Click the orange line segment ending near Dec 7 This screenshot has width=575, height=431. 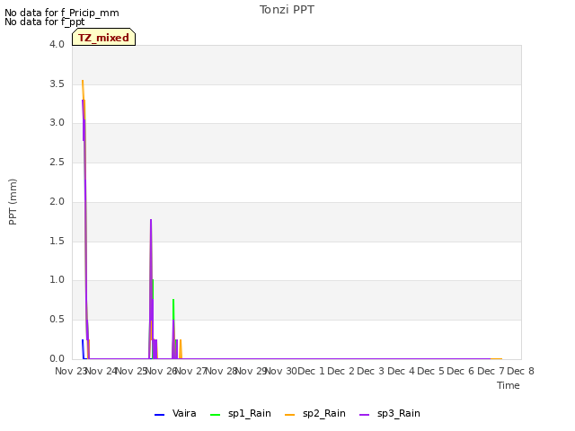click(x=497, y=359)
